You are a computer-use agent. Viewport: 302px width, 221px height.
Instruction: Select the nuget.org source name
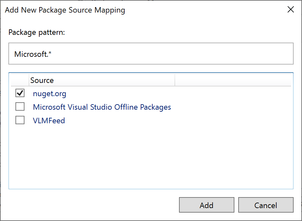[50, 94]
